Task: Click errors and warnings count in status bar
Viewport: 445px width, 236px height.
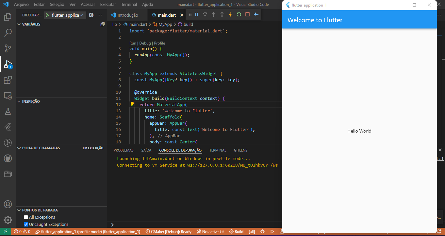Action: click(x=22, y=232)
